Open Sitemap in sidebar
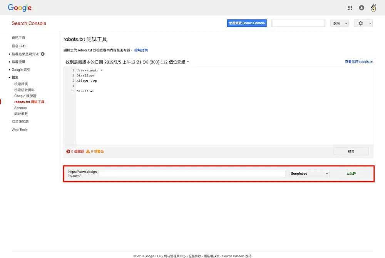385x258 pixels. click(20, 108)
